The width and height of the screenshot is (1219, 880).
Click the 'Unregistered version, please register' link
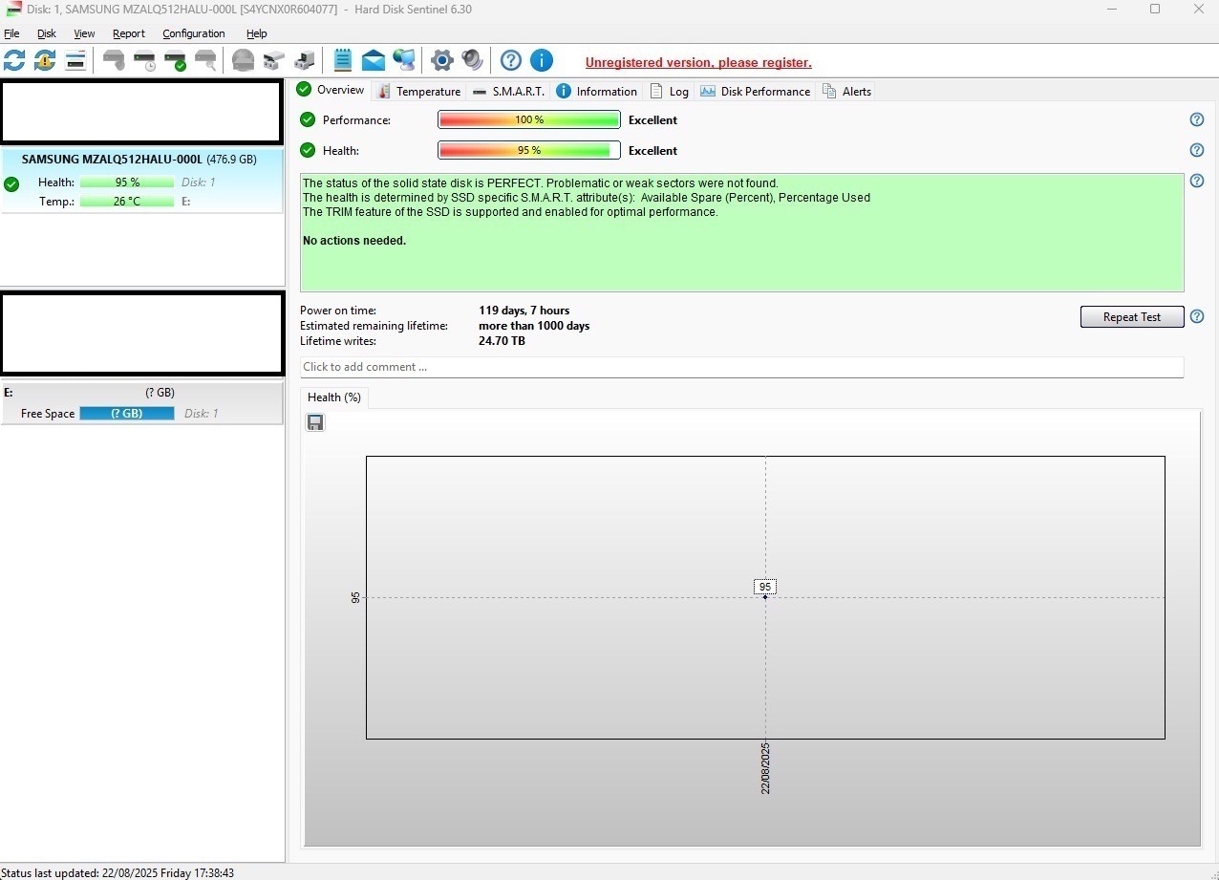[x=698, y=62]
